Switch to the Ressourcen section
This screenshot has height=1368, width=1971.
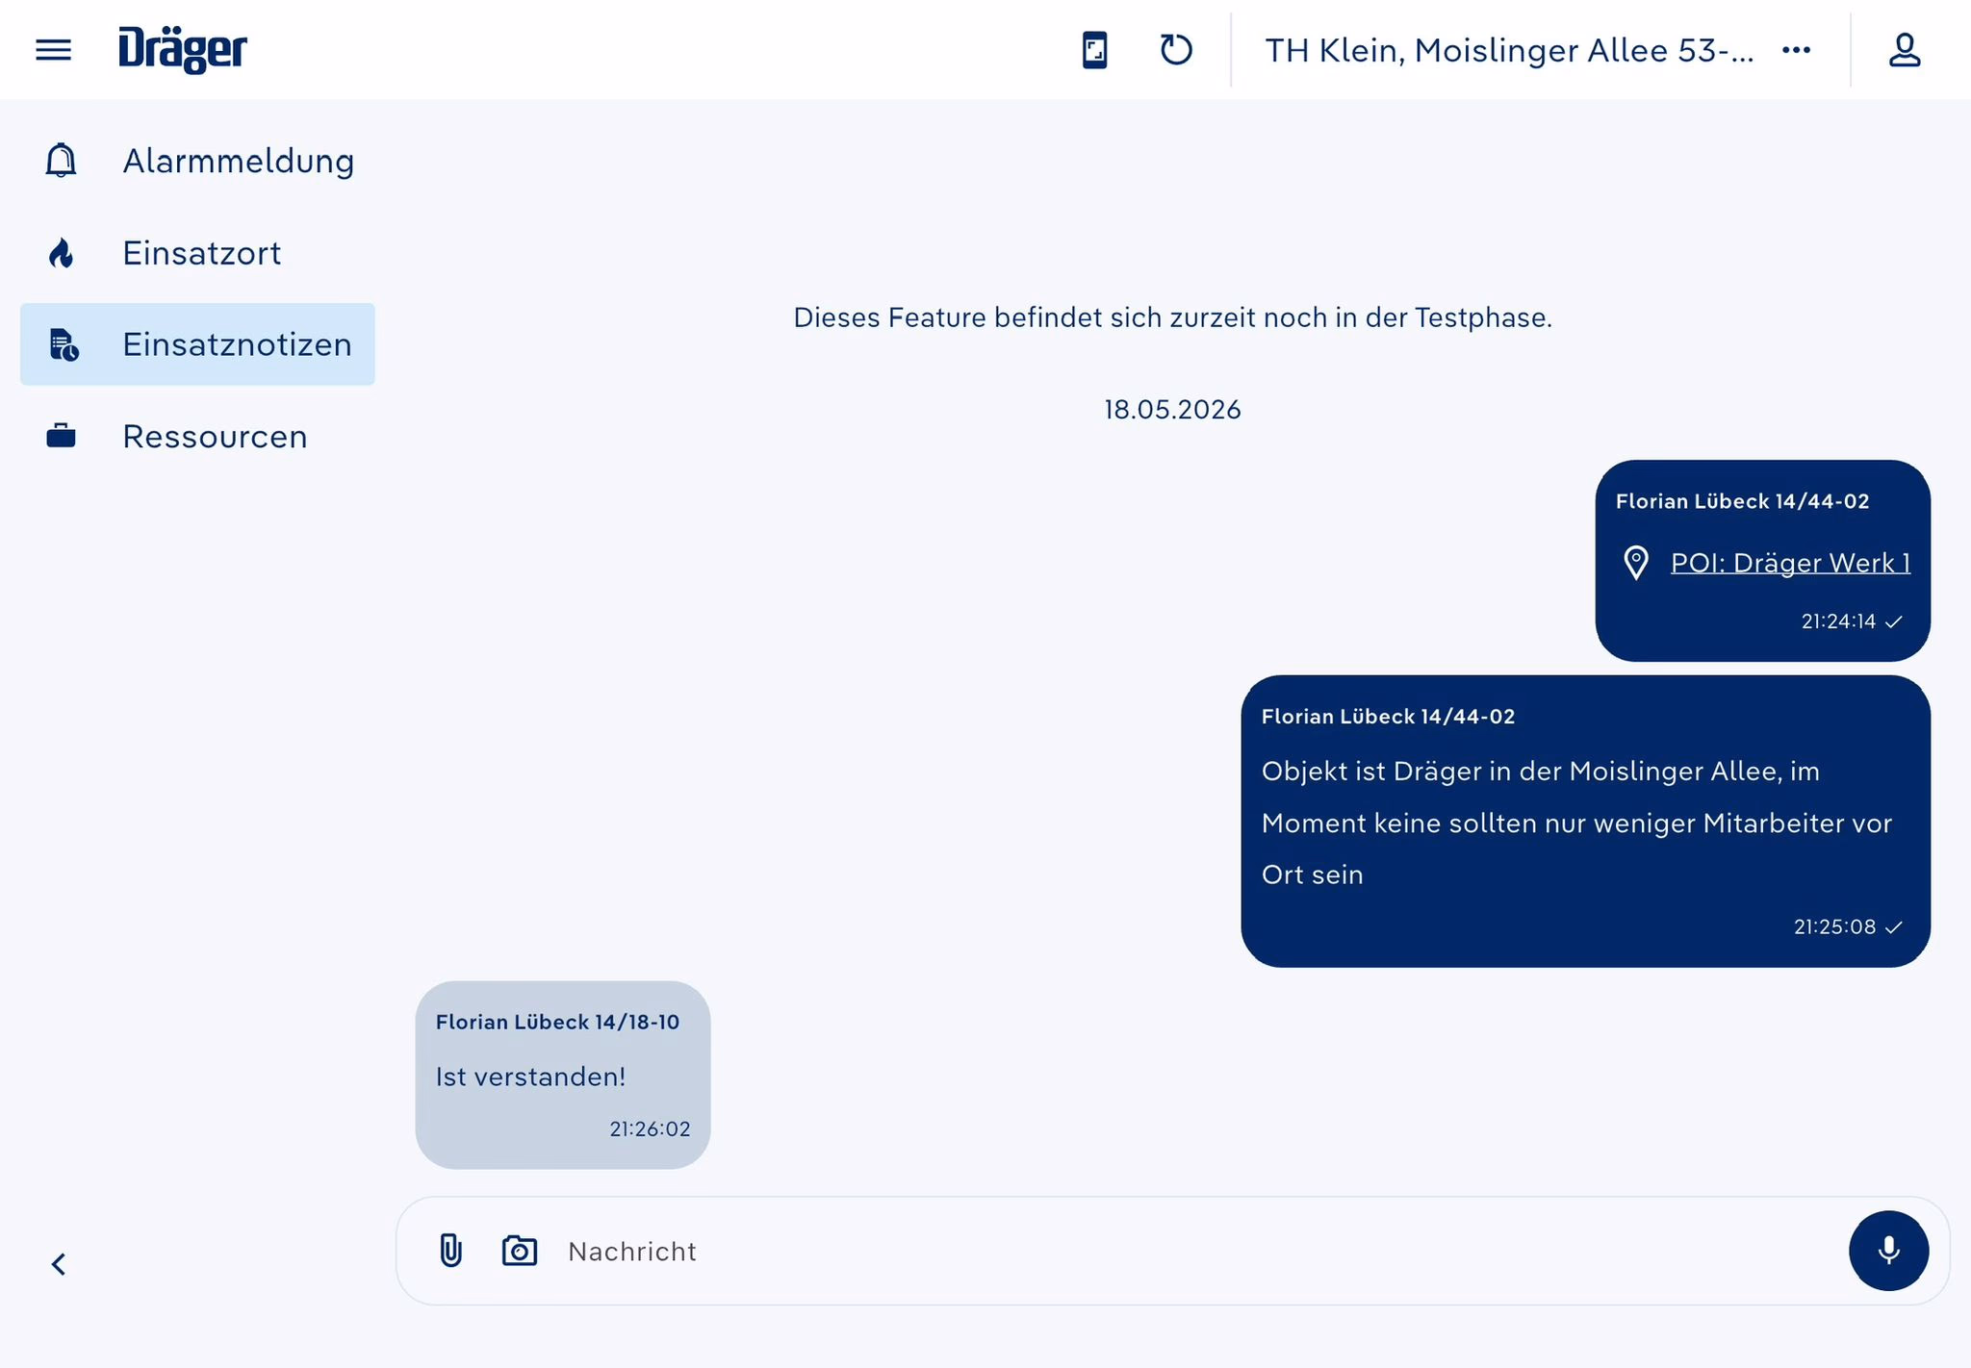click(197, 436)
